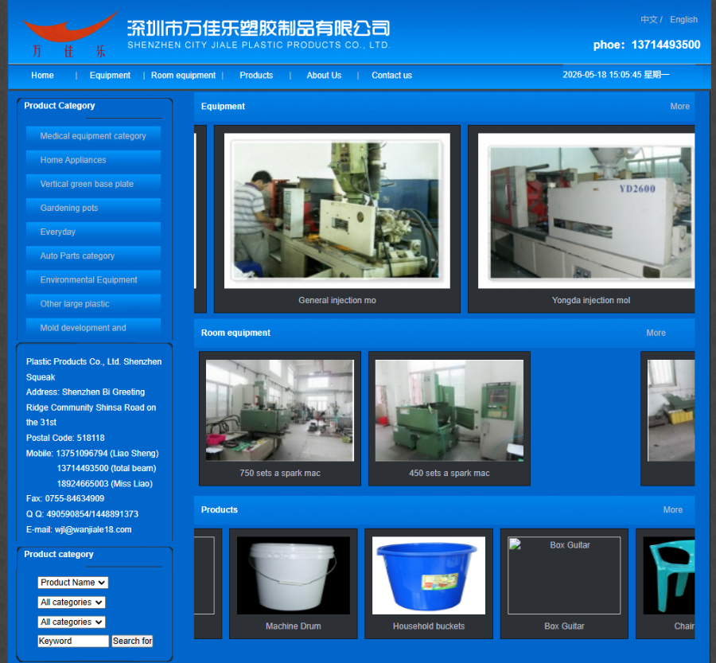The image size is (716, 663).
Task: Click the phone number 13714493500 in header
Action: pyautogui.click(x=666, y=45)
